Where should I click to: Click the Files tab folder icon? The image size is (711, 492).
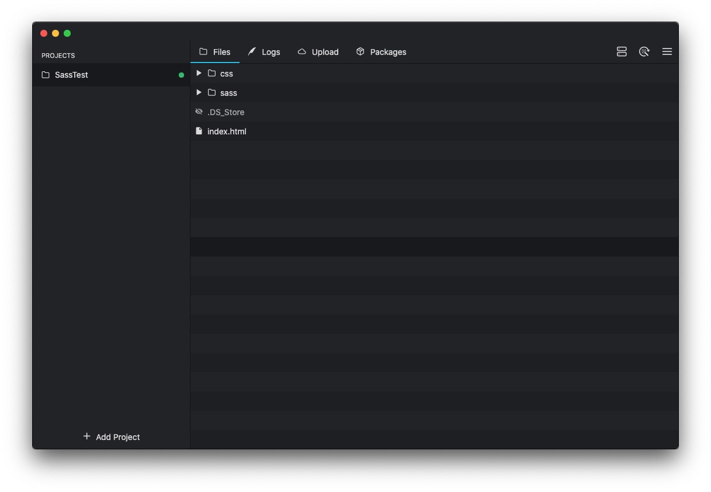(202, 51)
